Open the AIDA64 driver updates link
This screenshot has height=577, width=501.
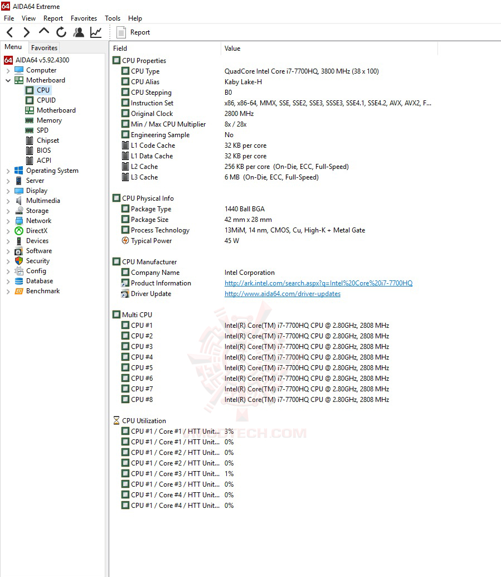coord(282,294)
